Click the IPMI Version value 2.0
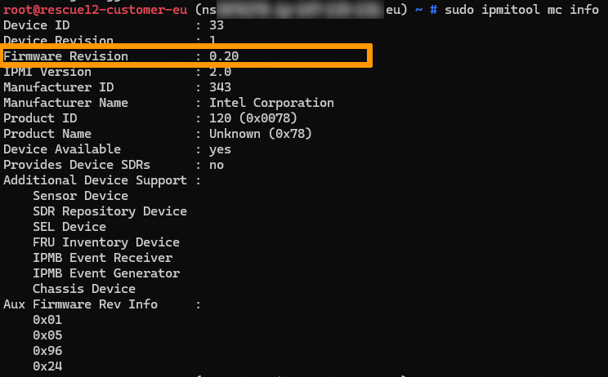 [221, 72]
